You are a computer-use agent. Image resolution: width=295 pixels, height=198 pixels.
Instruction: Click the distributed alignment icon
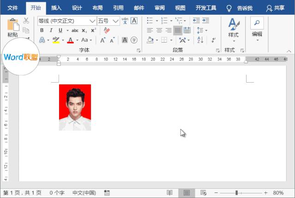tap(187, 30)
